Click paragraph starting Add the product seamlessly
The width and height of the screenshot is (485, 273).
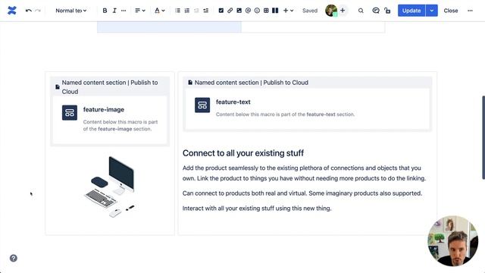[x=305, y=173]
